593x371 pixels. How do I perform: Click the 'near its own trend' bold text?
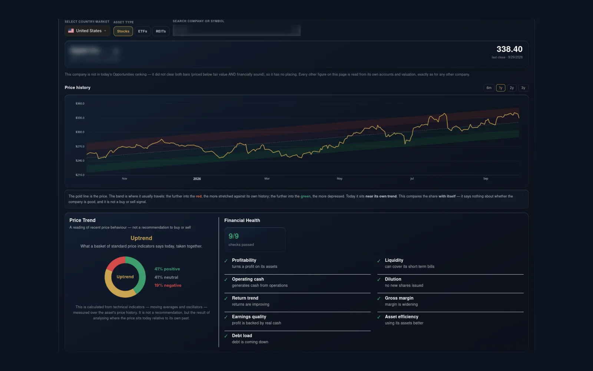pyautogui.click(x=381, y=196)
